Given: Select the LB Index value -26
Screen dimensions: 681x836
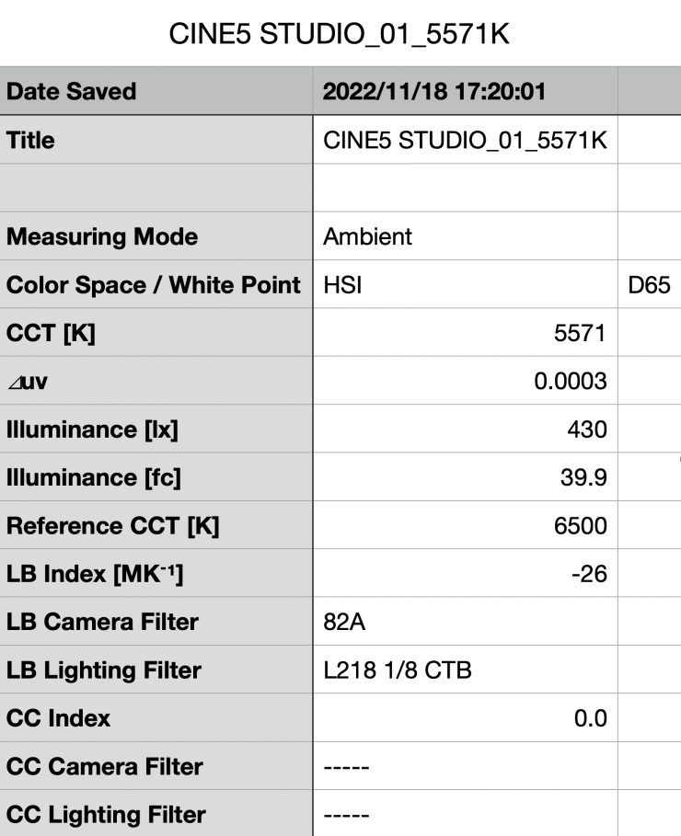Looking at the screenshot, I should point(465,574).
